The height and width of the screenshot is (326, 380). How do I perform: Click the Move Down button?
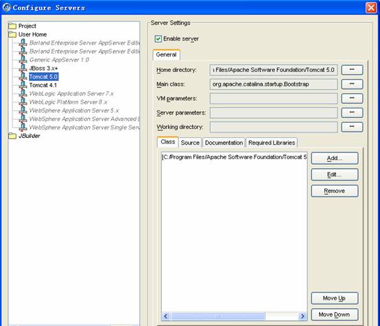click(335, 314)
